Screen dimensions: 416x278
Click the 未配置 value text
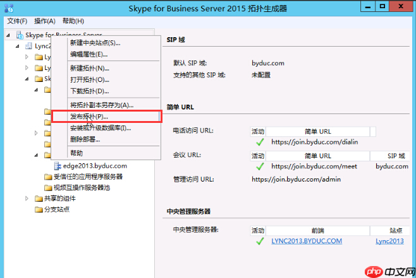point(261,75)
